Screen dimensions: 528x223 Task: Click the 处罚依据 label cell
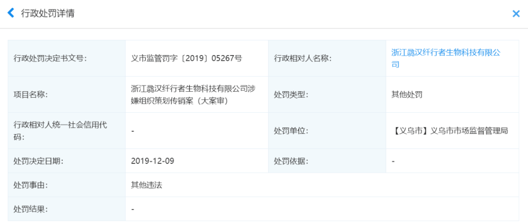[x=291, y=161]
